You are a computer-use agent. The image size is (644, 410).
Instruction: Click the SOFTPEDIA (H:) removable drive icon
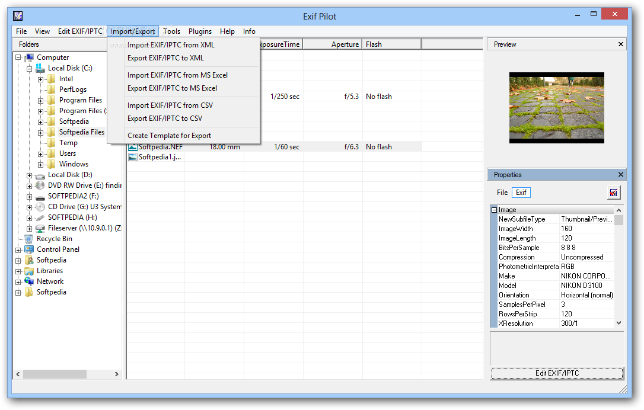point(40,217)
